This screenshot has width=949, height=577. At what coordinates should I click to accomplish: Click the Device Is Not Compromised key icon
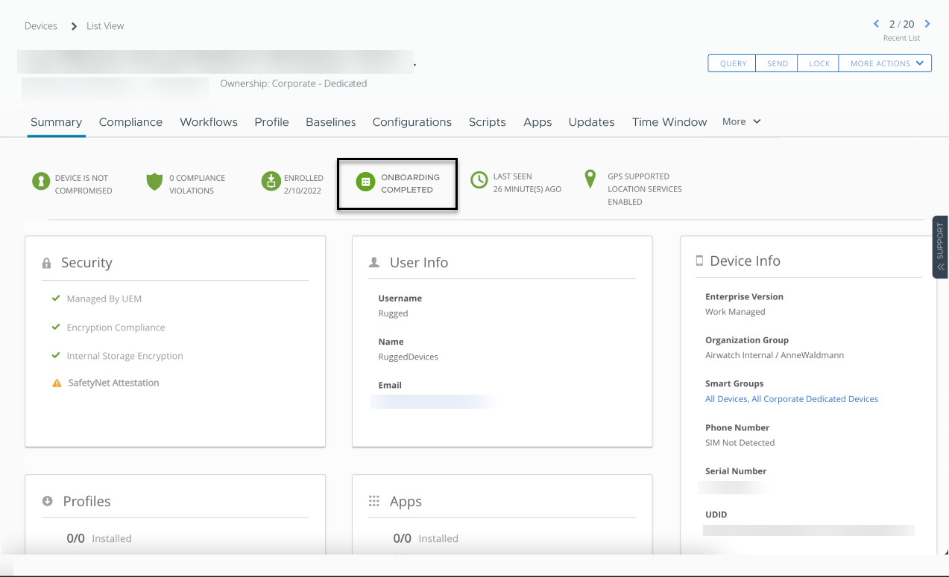[x=41, y=182]
